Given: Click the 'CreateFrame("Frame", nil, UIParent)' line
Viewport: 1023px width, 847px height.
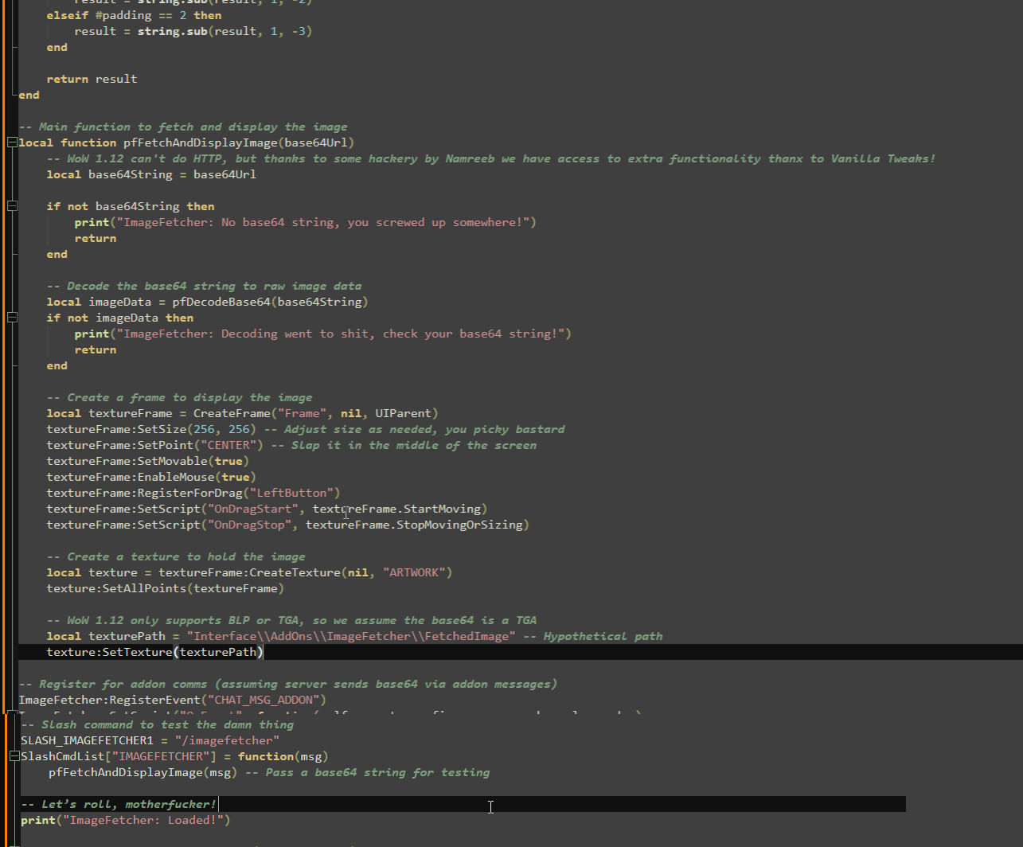Looking at the screenshot, I should click(242, 413).
